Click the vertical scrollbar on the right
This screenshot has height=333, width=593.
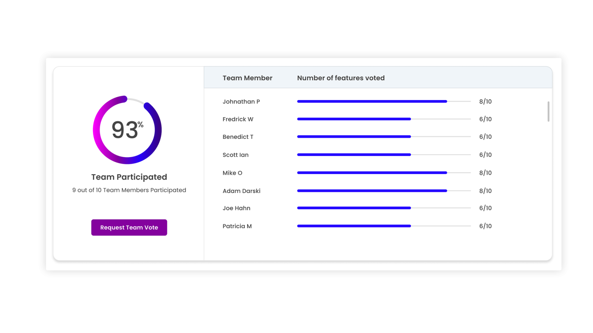pos(548,112)
